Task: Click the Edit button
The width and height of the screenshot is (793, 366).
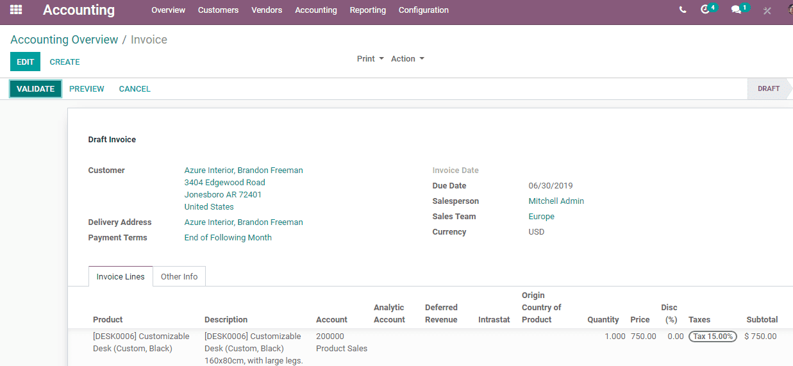Action: (x=25, y=62)
